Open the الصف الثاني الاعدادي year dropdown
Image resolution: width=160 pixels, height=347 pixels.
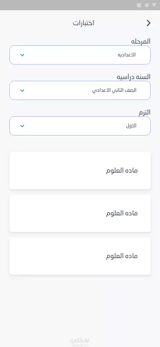pos(80,90)
